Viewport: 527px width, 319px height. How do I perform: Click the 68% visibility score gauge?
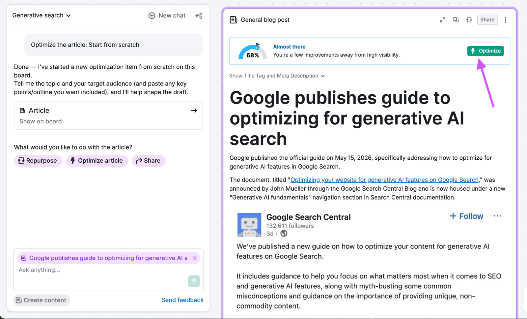coord(253,51)
